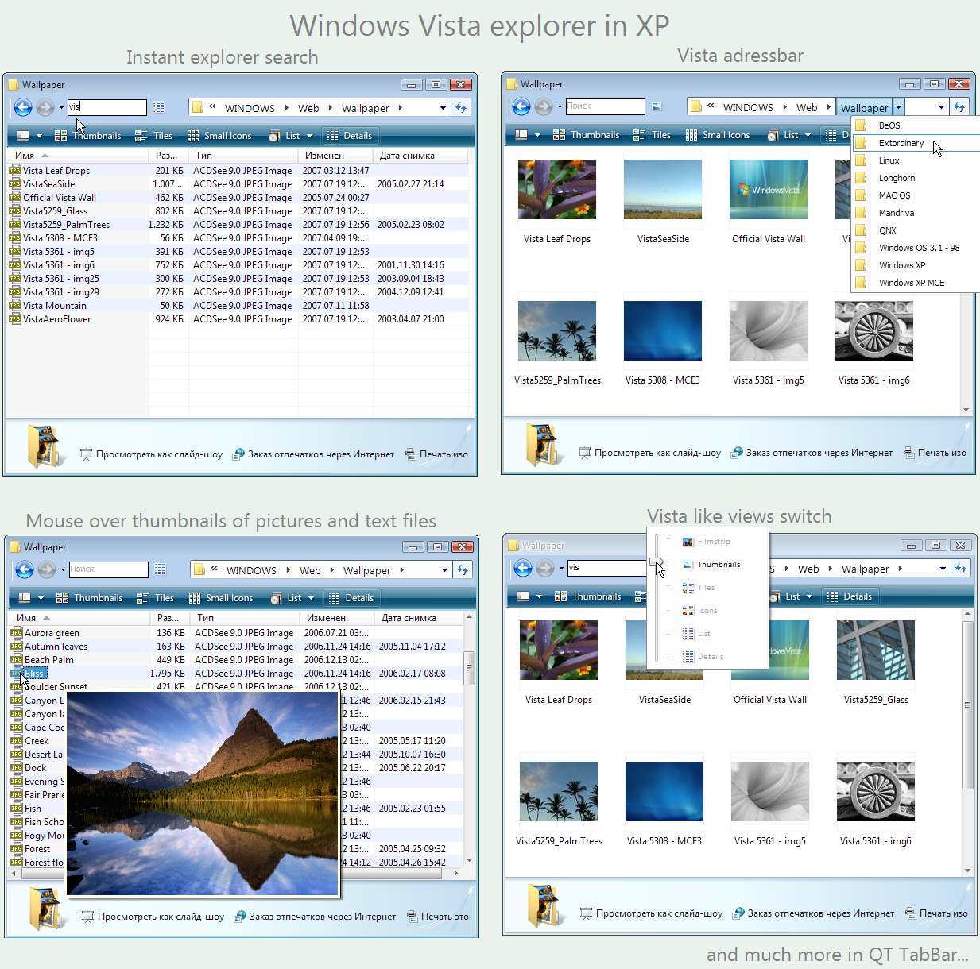Open List view dropdown arrow in Instant search window
The width and height of the screenshot is (980, 969).
click(310, 136)
